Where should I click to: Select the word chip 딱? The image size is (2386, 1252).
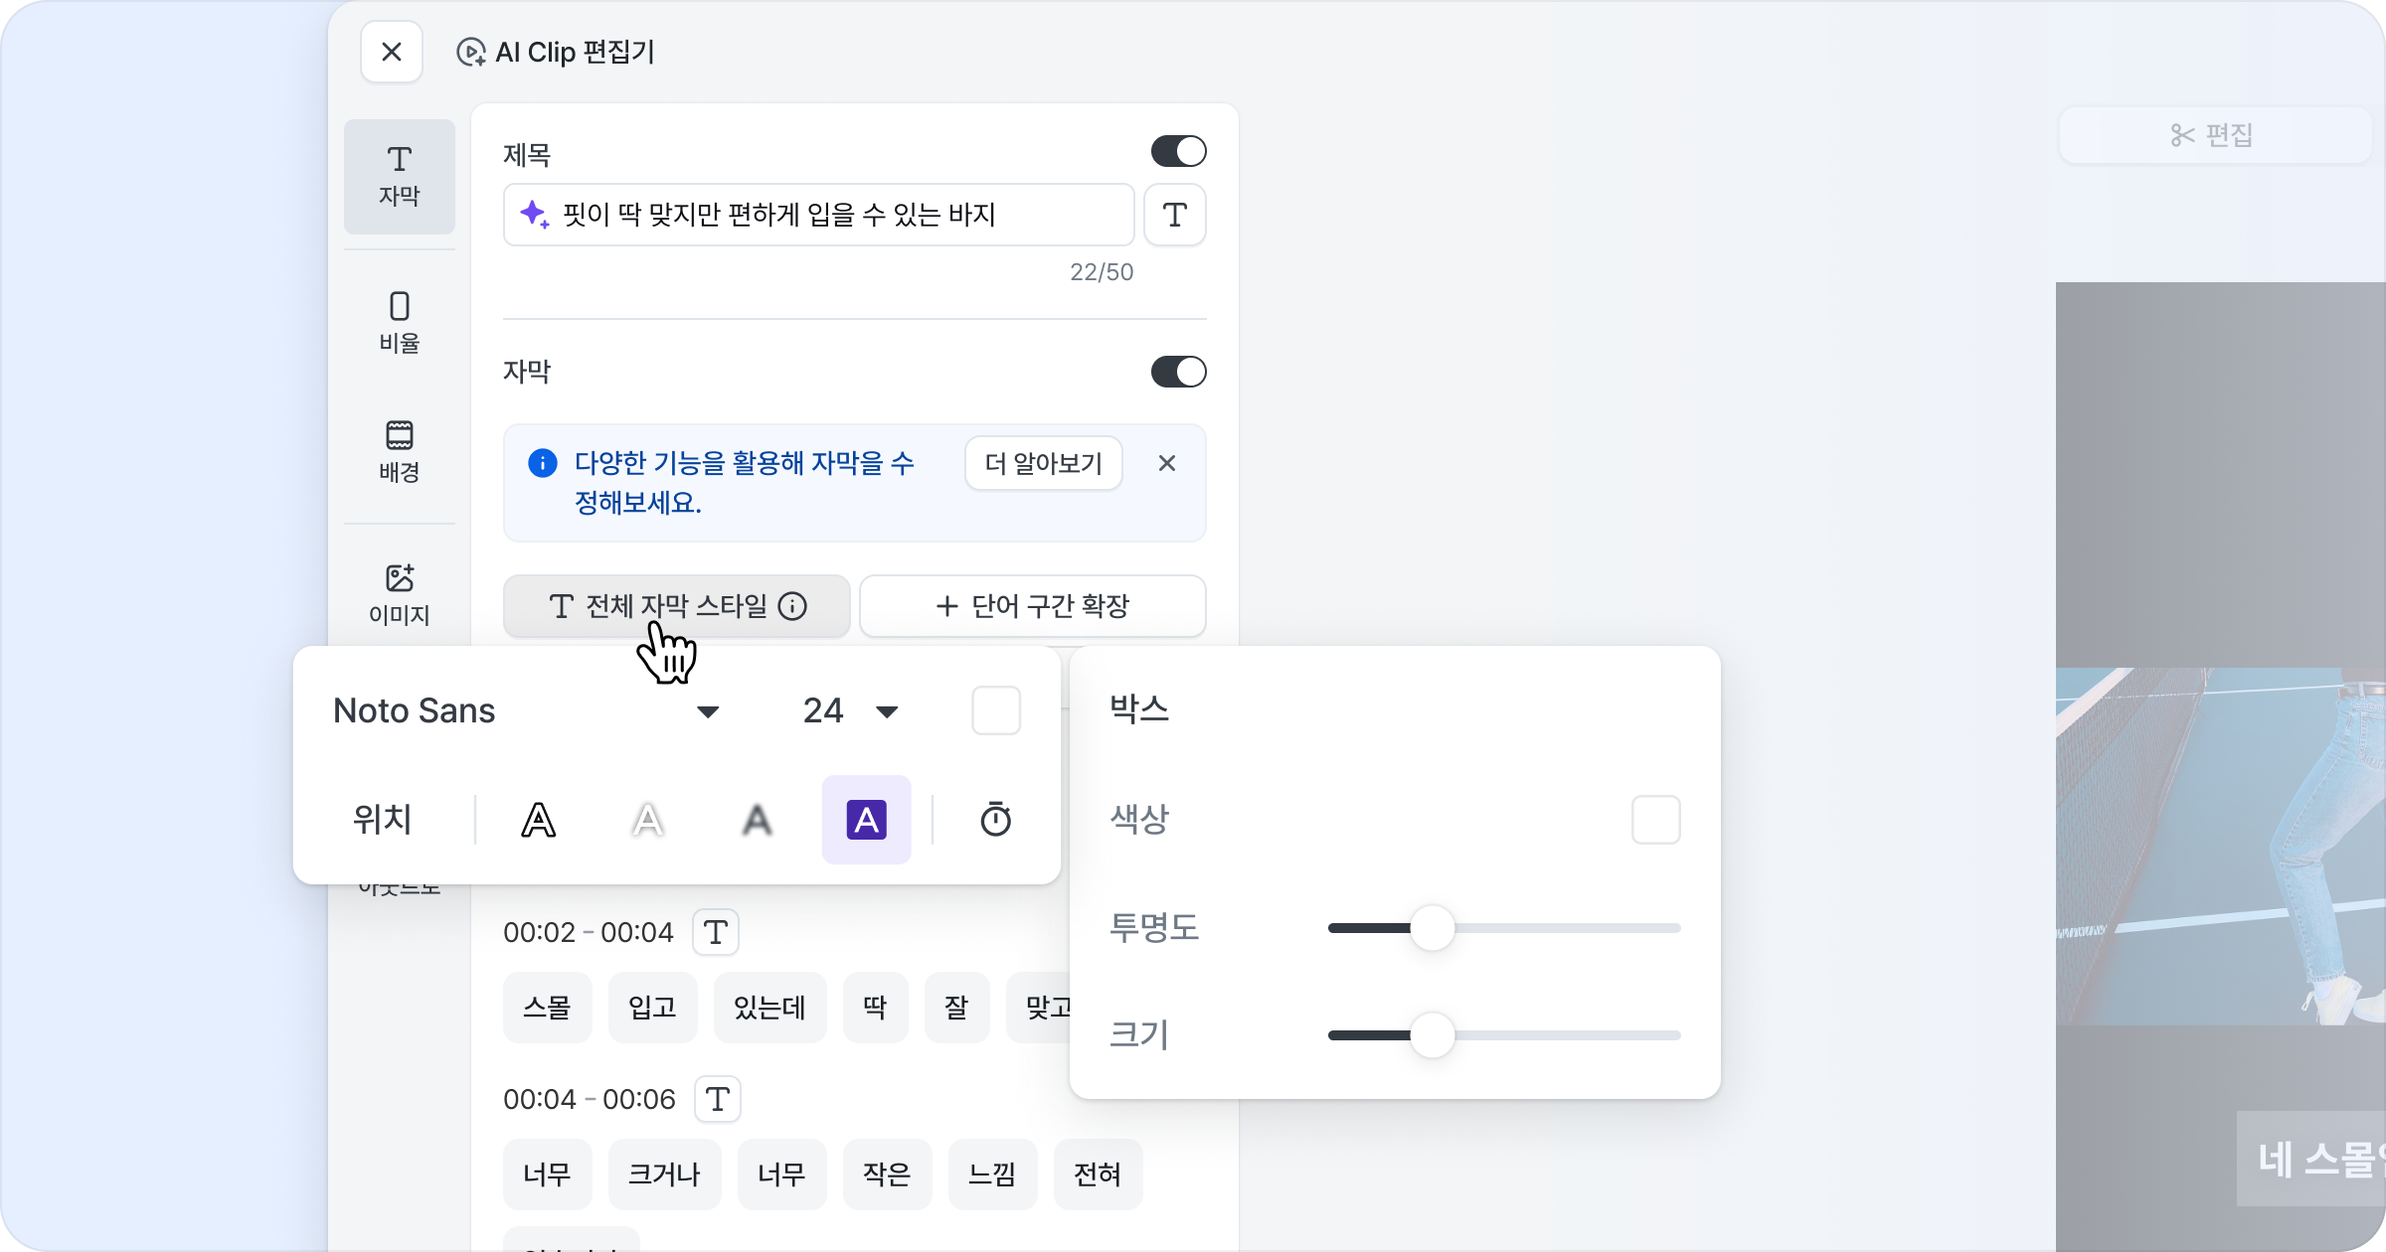tap(876, 1008)
